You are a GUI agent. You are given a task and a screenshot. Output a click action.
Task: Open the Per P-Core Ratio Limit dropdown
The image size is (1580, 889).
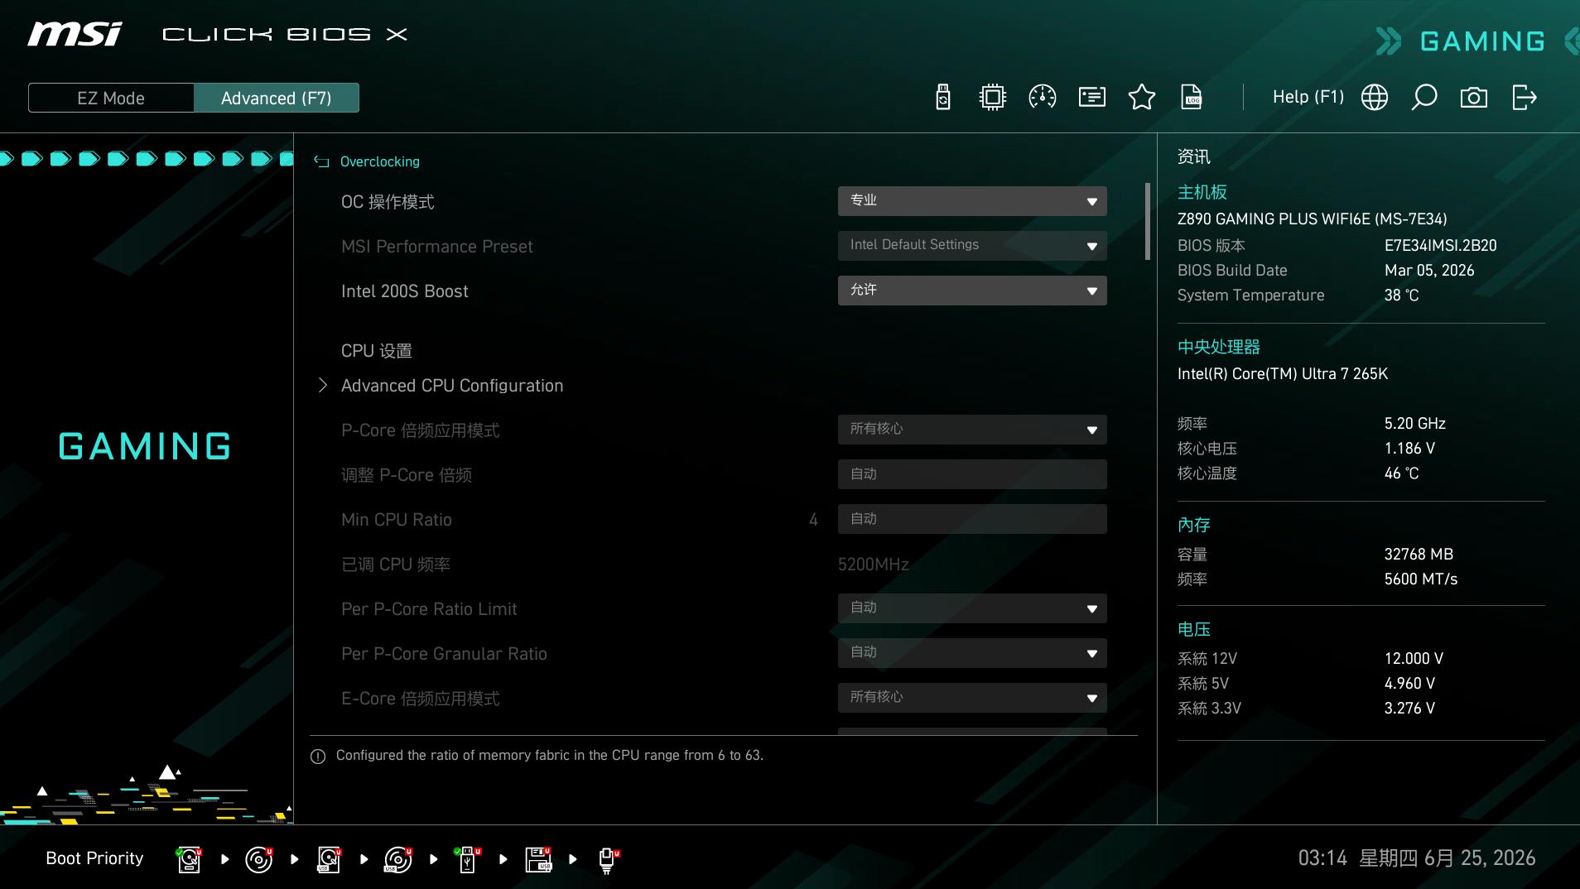tap(972, 608)
